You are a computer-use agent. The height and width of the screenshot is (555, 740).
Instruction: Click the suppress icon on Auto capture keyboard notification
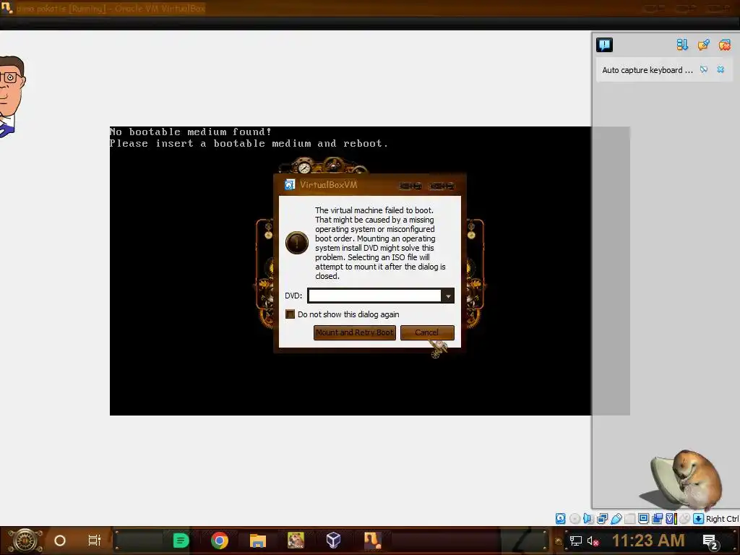point(704,70)
